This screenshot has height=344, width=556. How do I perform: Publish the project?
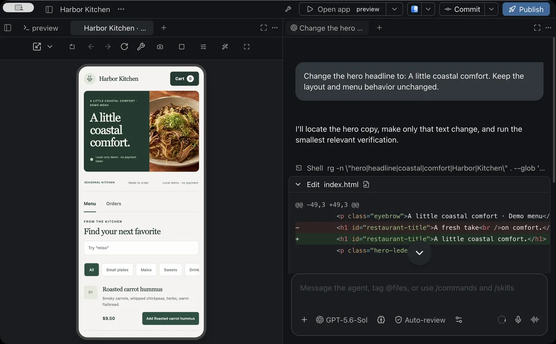(526, 9)
